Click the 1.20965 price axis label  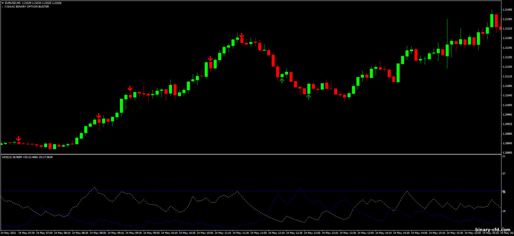click(x=507, y=115)
